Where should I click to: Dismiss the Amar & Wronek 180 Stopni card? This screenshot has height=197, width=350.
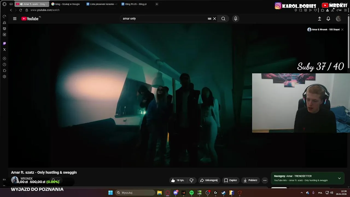pyautogui.click(x=342, y=30)
